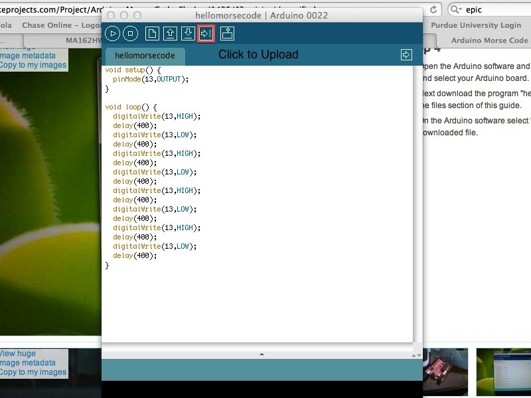Image resolution: width=531 pixels, height=398 pixels.
Task: Click the browser address bar URL
Action: click(51, 9)
